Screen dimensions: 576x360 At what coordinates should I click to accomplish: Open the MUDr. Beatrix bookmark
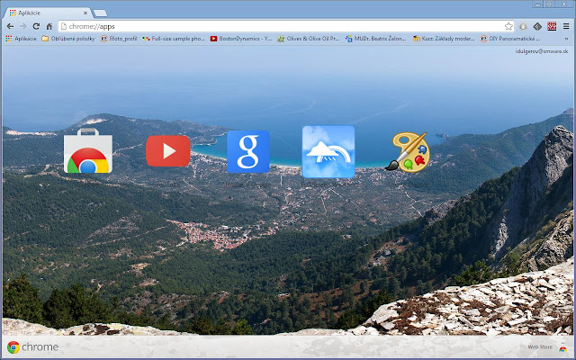376,39
